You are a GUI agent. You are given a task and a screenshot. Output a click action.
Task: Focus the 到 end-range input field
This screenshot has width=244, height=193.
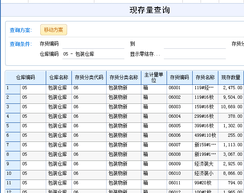pyautogui.click(x=183, y=44)
